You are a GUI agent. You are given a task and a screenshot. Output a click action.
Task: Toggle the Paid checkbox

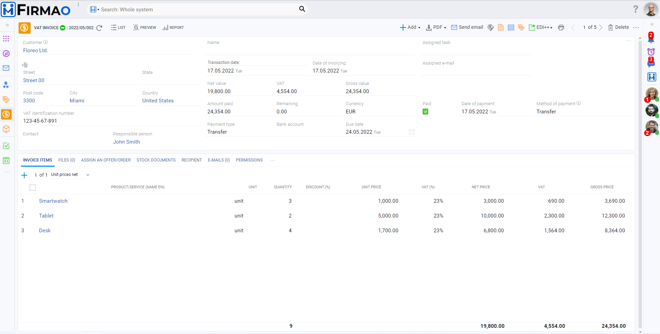tap(425, 112)
